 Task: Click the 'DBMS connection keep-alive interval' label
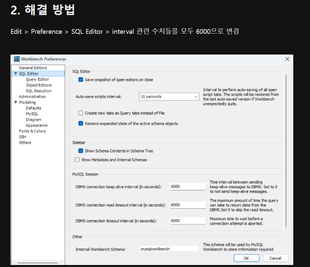tap(118, 187)
